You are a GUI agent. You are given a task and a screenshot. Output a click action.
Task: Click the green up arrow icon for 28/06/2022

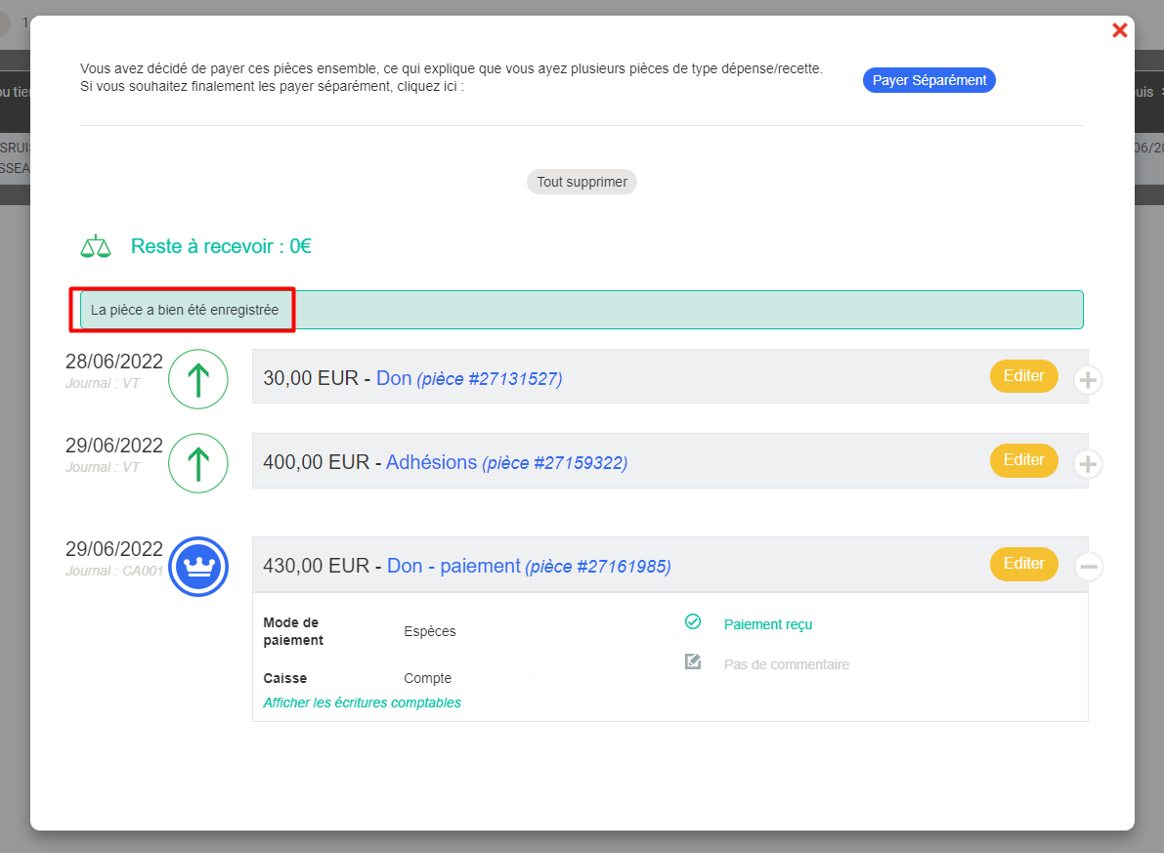[x=198, y=379]
